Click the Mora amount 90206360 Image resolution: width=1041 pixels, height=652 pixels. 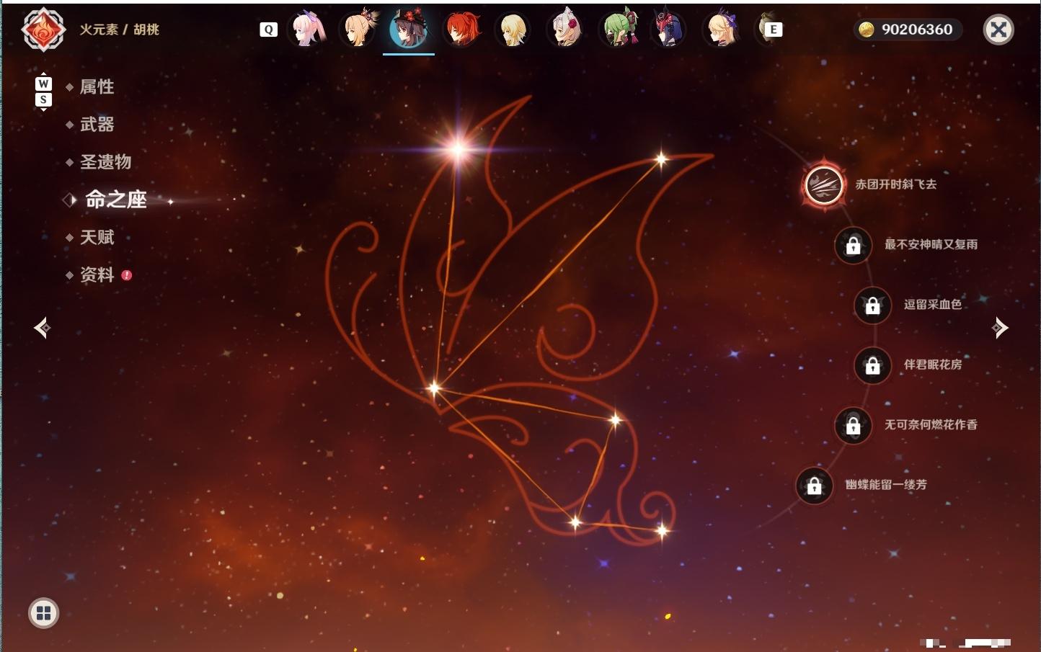[917, 30]
